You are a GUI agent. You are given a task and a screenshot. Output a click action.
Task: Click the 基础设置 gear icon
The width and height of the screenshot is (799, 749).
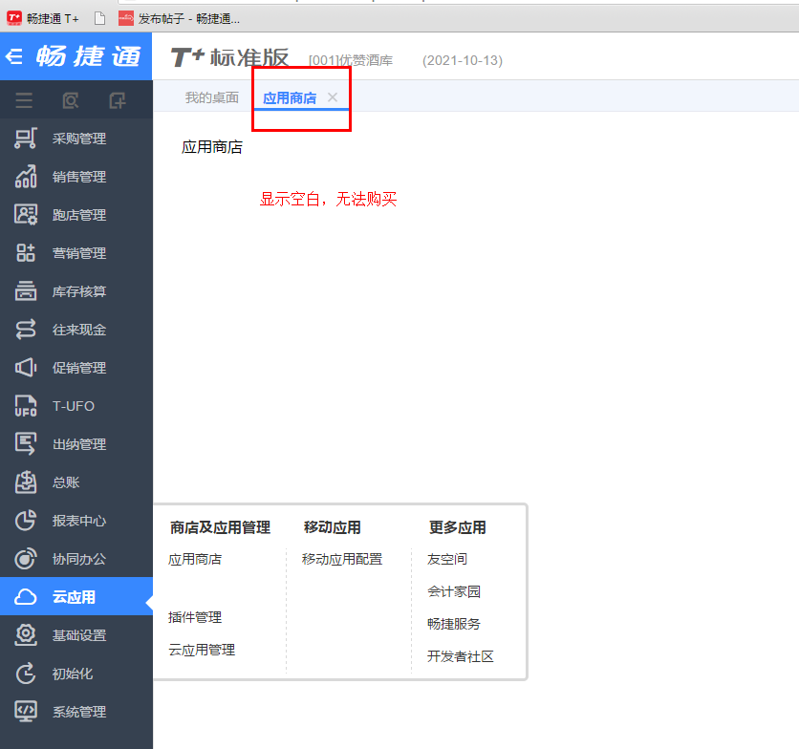point(26,635)
